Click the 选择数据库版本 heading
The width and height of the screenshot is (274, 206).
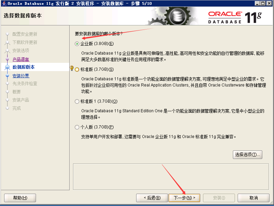23,15
